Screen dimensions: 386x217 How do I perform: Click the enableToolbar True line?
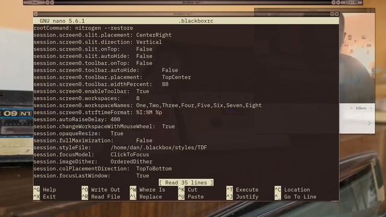point(91,91)
